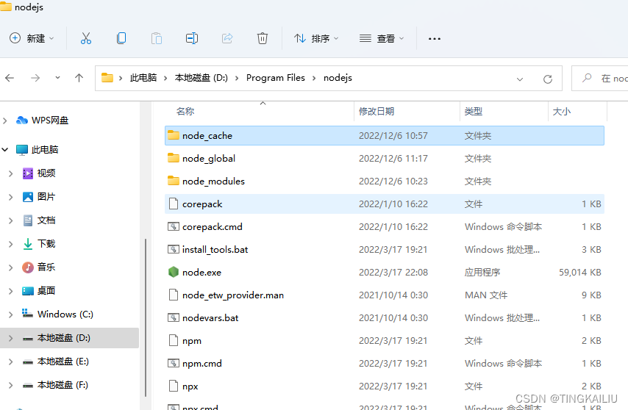Click nodejs in the breadcrumb

(x=338, y=78)
